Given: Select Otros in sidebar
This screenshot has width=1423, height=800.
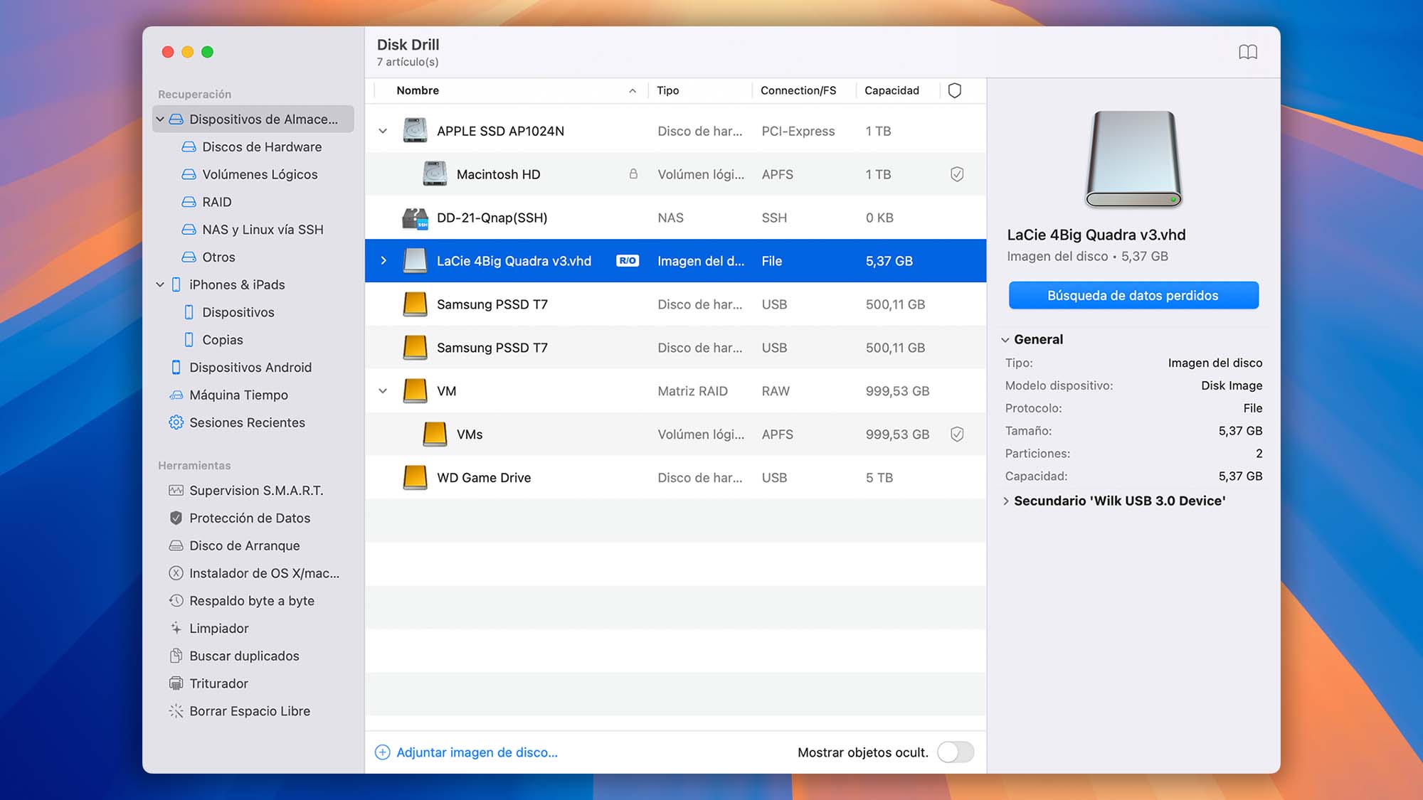Looking at the screenshot, I should [x=208, y=257].
